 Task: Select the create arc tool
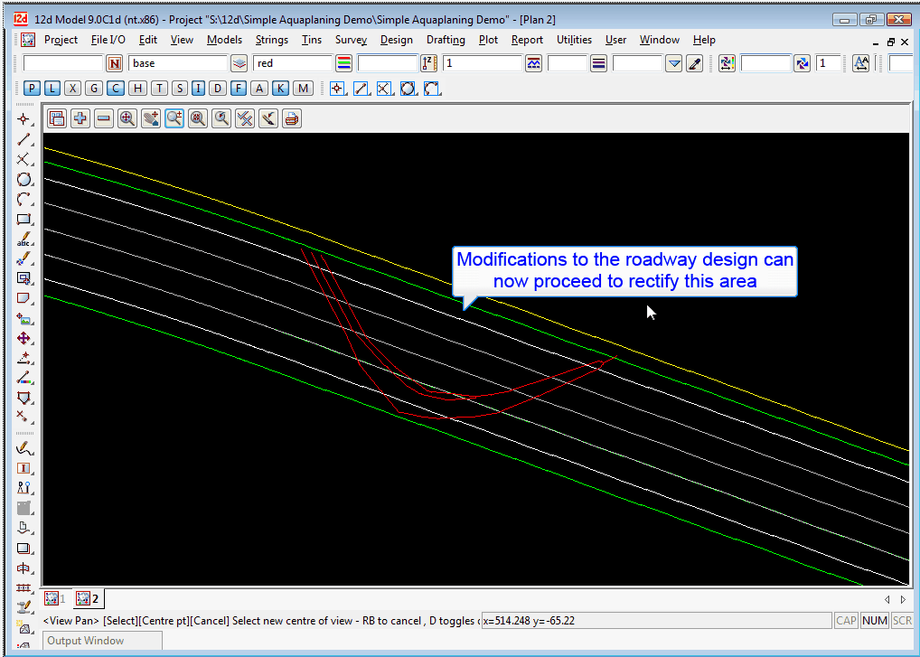point(24,199)
